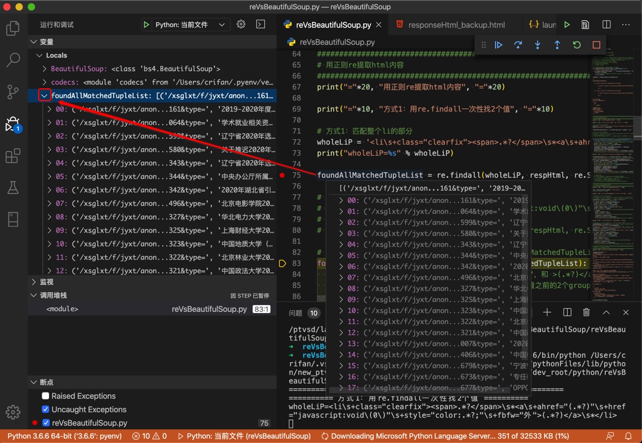This screenshot has height=443, width=642.
Task: Close the bottom panel
Action: (625, 312)
